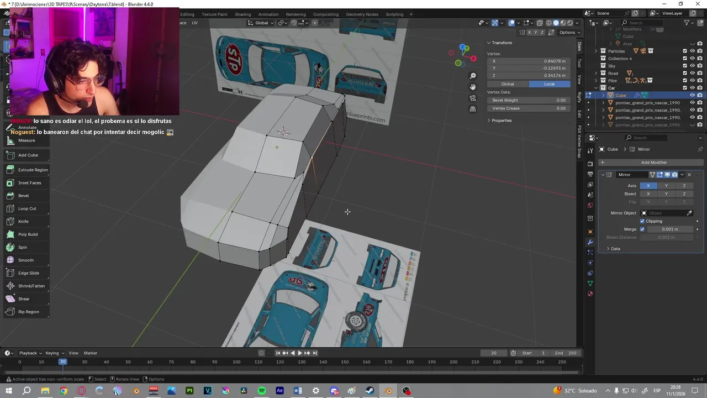The image size is (707, 398).
Task: Play the animation in the timeline
Action: (x=300, y=353)
